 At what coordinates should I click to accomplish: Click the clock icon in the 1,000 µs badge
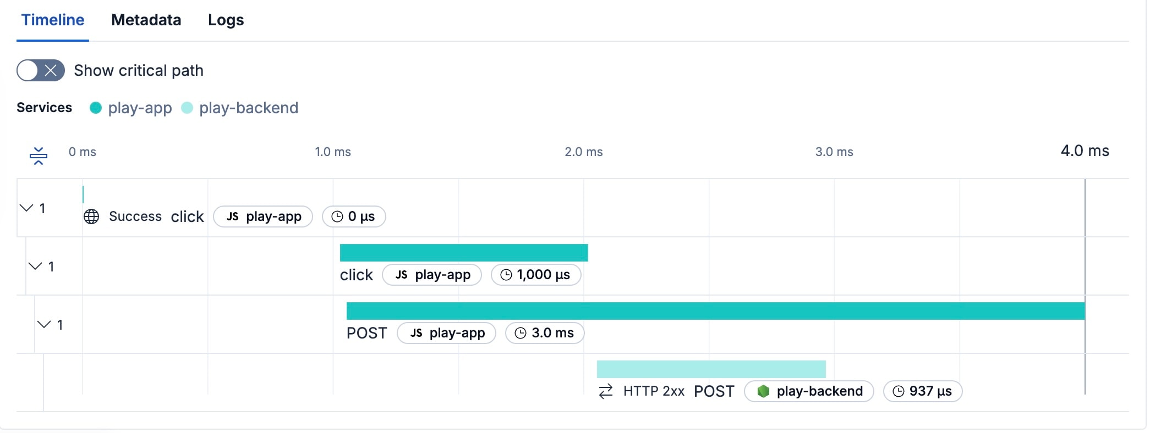click(x=506, y=275)
